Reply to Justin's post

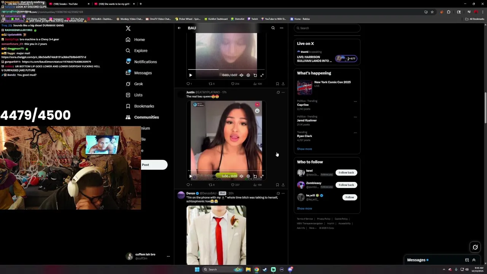[x=189, y=185]
